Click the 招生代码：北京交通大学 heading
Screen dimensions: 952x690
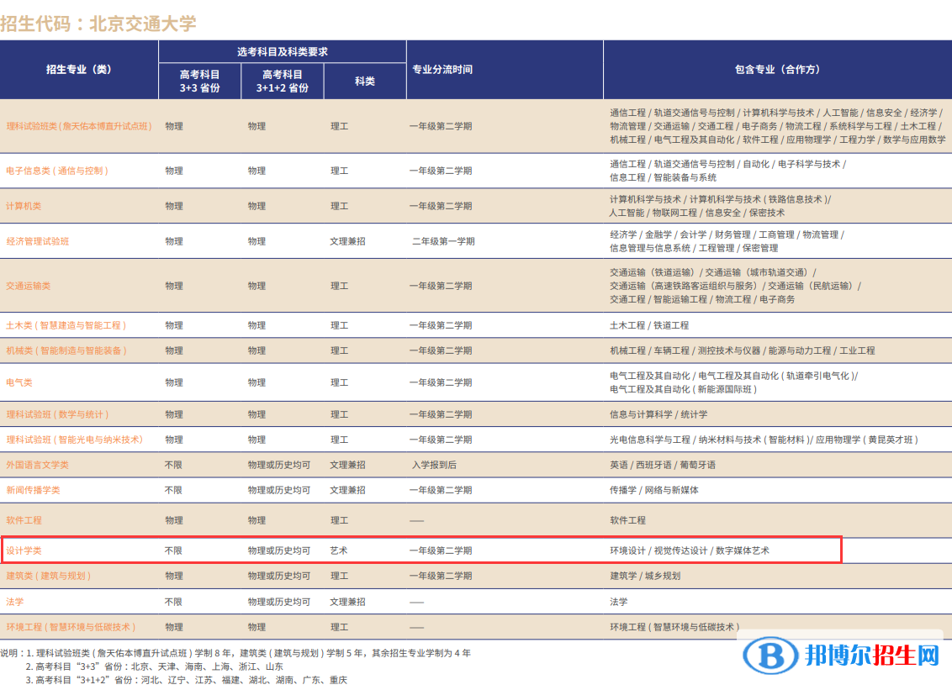(98, 24)
